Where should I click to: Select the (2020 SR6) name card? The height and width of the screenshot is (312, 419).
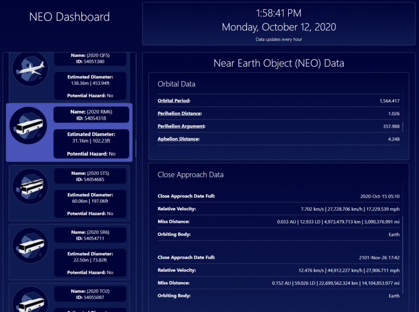pyautogui.click(x=90, y=235)
